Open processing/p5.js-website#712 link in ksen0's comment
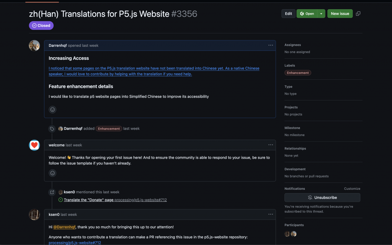The height and width of the screenshot is (245, 392). click(x=75, y=243)
